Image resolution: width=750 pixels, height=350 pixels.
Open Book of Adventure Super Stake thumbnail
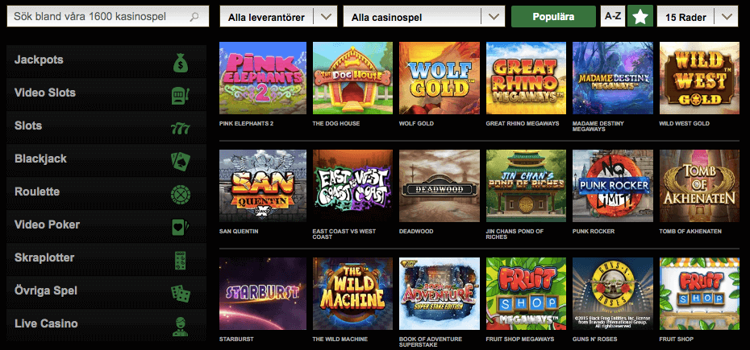(x=439, y=294)
